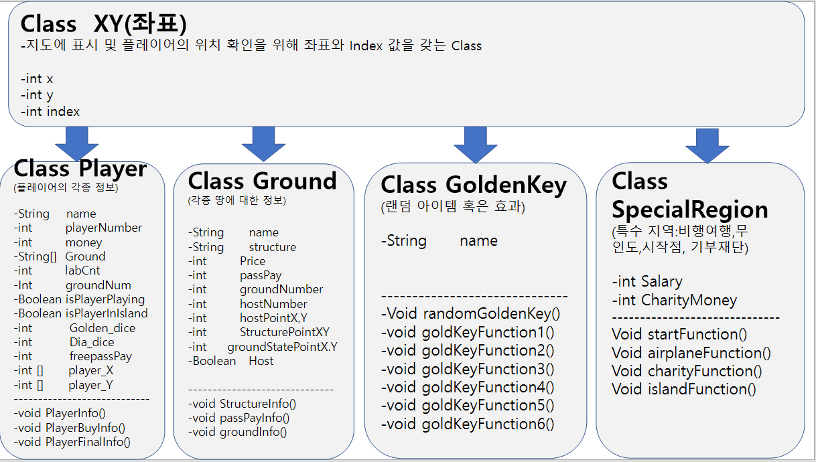This screenshot has height=462, width=816.
Task: Click the 'goldKeyFunction3()' method
Action: tap(488, 368)
